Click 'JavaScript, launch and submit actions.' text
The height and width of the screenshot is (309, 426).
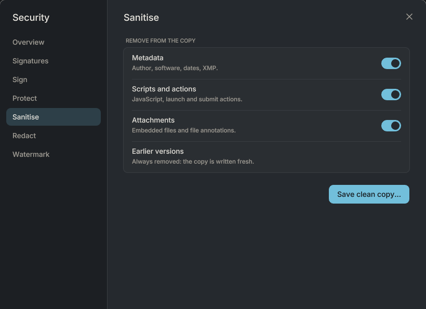pos(187,99)
